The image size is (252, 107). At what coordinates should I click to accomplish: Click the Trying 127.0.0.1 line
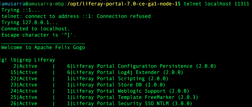click(x=30, y=23)
